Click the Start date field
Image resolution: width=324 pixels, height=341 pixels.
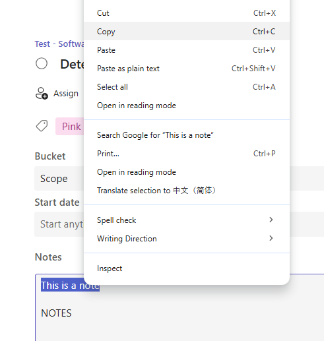pyautogui.click(x=59, y=224)
